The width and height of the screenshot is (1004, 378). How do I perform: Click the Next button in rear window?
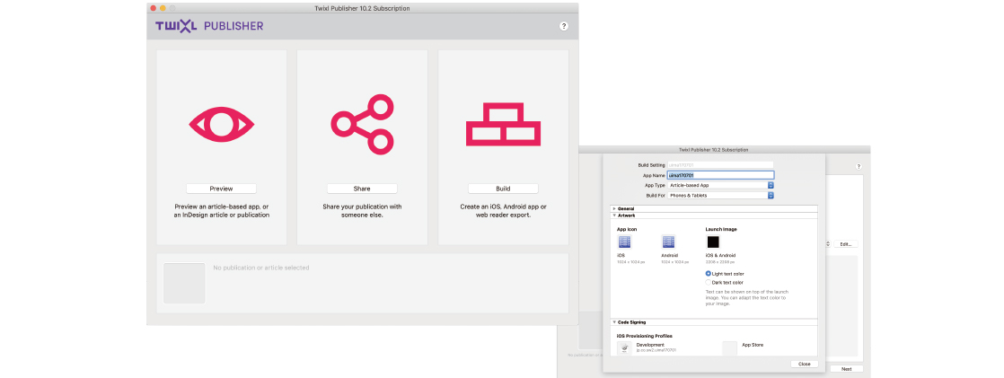(x=847, y=369)
